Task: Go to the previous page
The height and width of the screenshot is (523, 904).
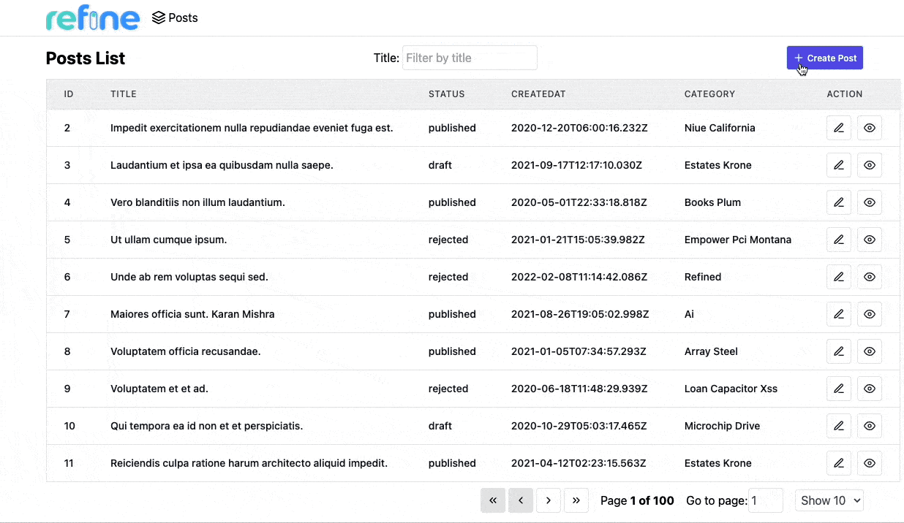Action: pos(521,500)
